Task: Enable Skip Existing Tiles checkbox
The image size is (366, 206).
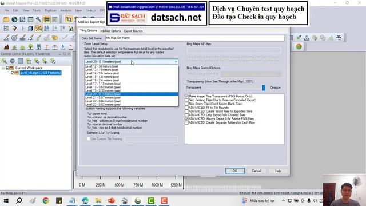Action: click(186, 100)
